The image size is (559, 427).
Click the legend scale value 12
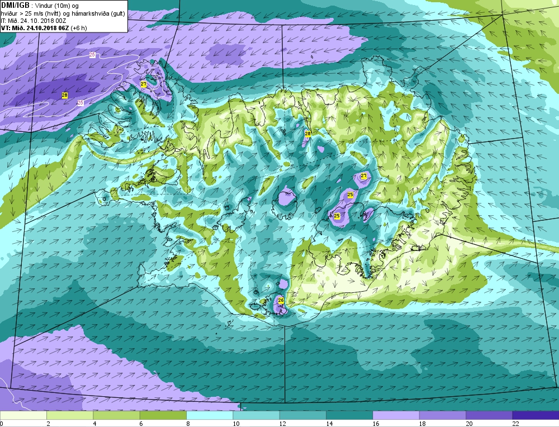tap(283, 424)
